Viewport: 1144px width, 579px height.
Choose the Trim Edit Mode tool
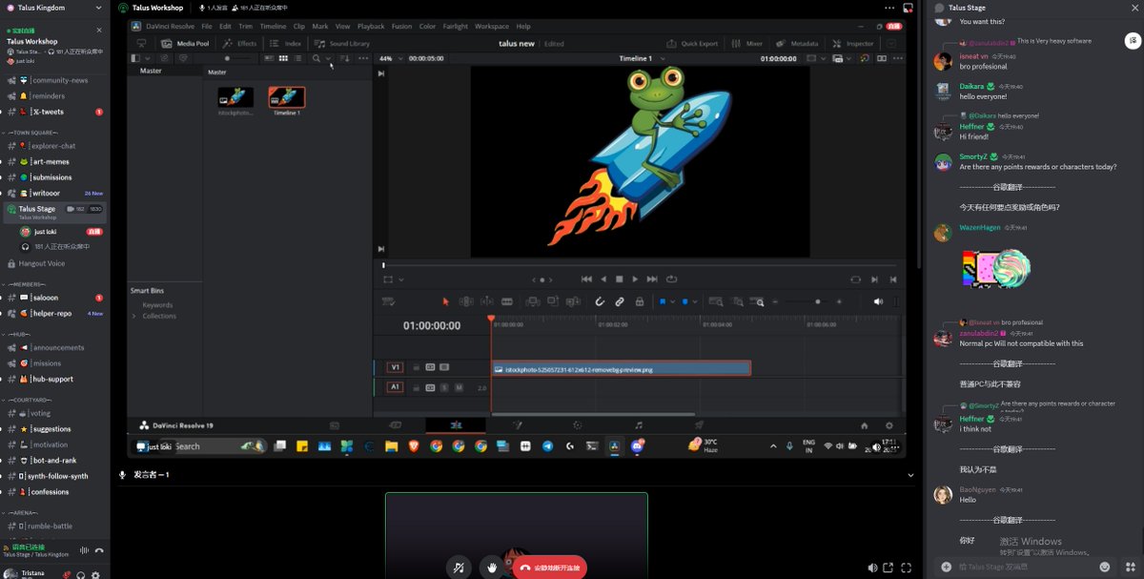pyautogui.click(x=465, y=301)
